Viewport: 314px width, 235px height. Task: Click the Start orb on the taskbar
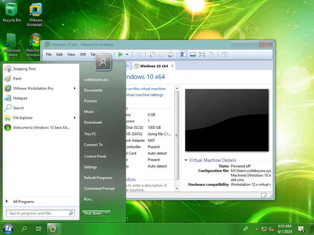click(x=8, y=229)
